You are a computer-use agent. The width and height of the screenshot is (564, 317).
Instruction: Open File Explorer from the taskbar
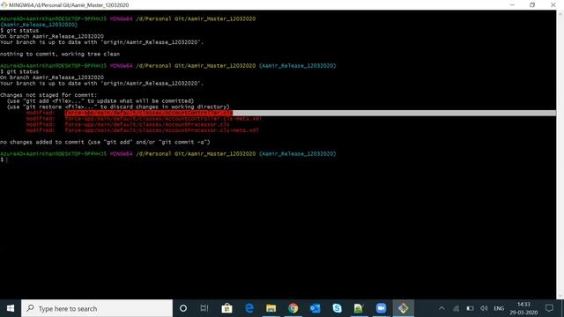click(271, 308)
